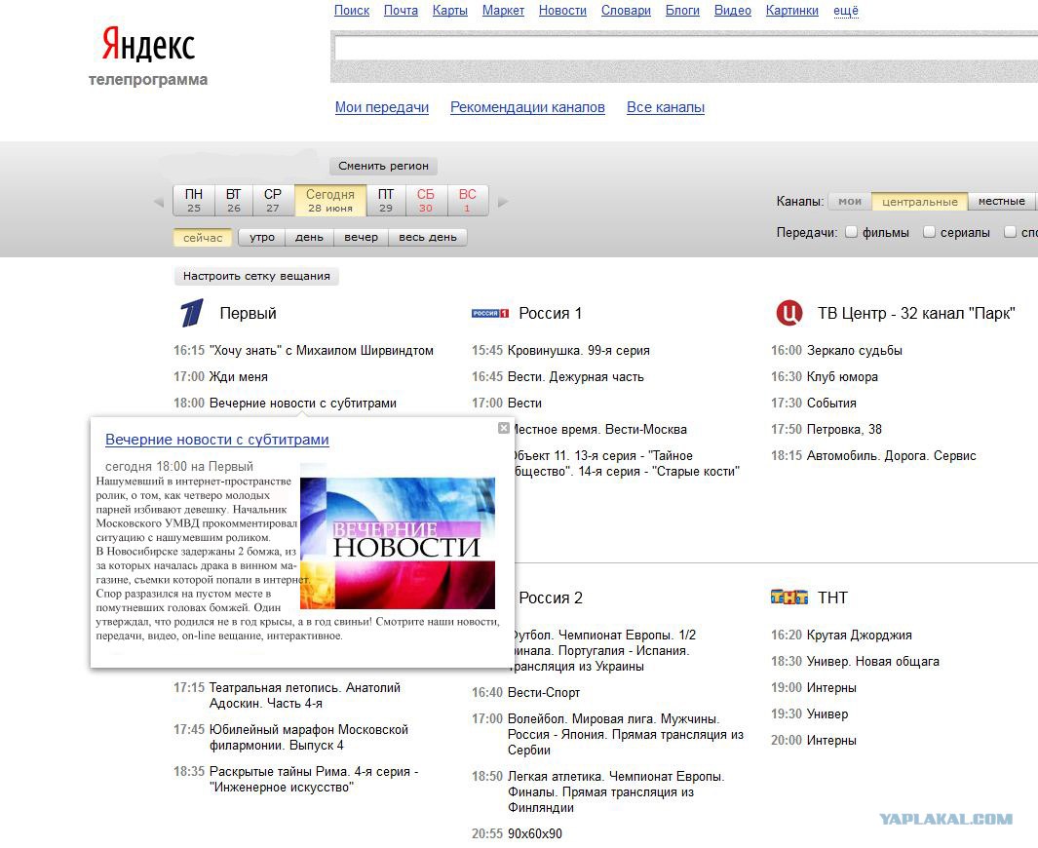Open the Рекомендации каналов link
Screen dimensions: 1038x848
527,107
